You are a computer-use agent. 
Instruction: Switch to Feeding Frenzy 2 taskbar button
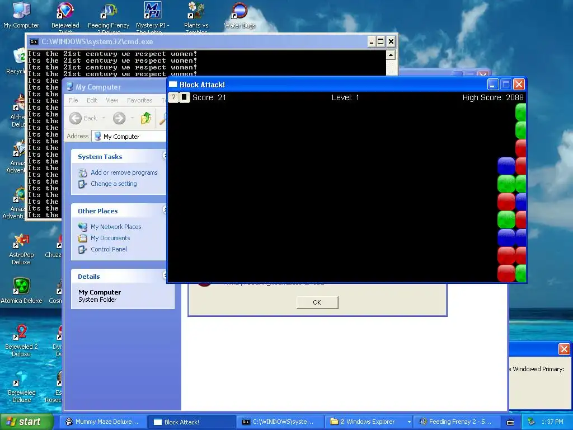tap(457, 422)
